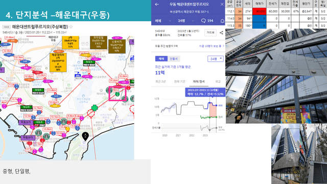Open the bottom-right tower photo

click(299, 154)
